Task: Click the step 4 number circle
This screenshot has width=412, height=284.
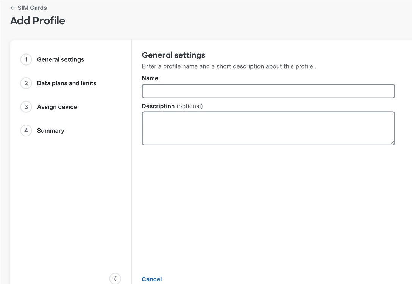Action: click(x=26, y=131)
